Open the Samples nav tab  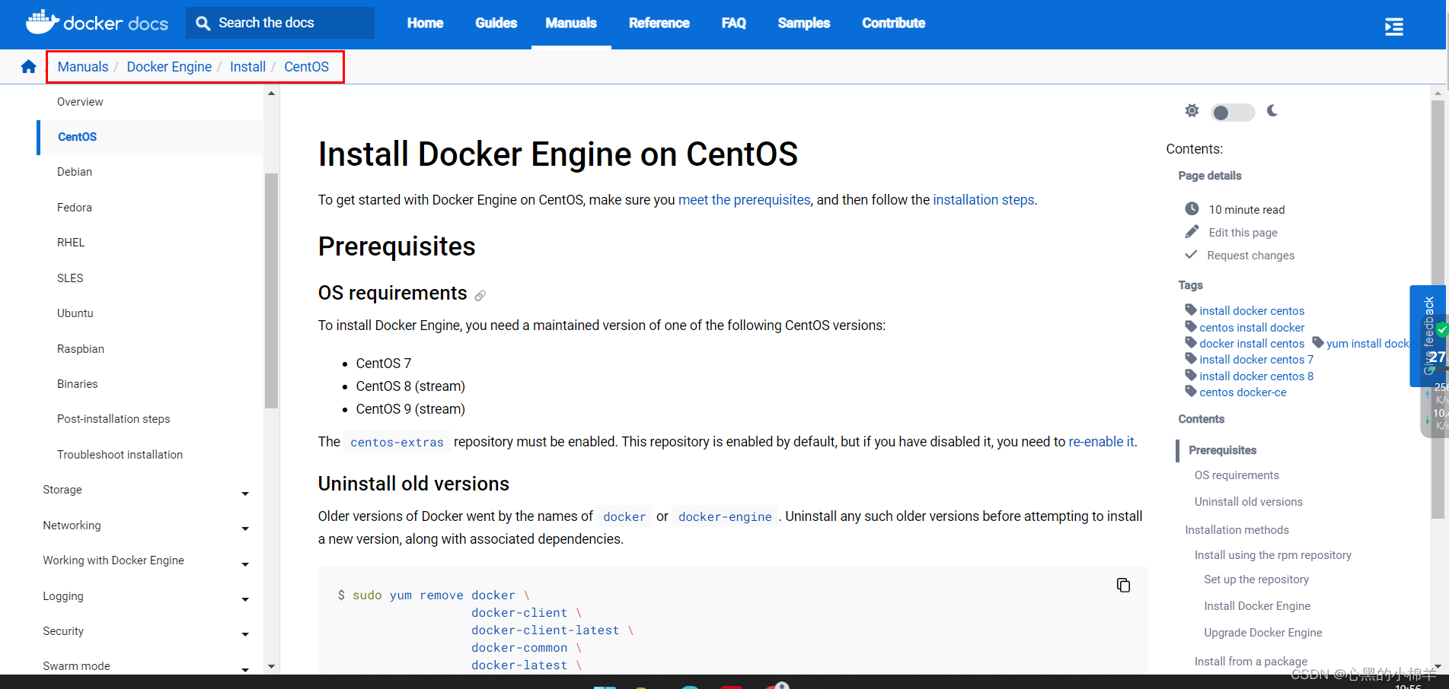[804, 24]
